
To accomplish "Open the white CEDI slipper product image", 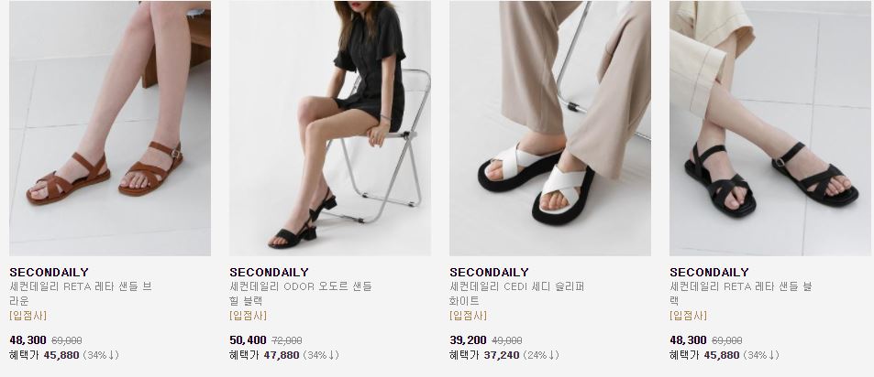I will coord(550,128).
